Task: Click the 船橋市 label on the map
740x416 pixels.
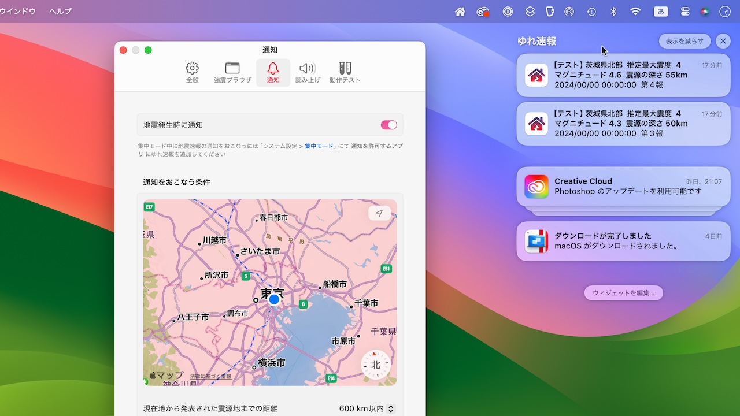Action: (x=335, y=284)
